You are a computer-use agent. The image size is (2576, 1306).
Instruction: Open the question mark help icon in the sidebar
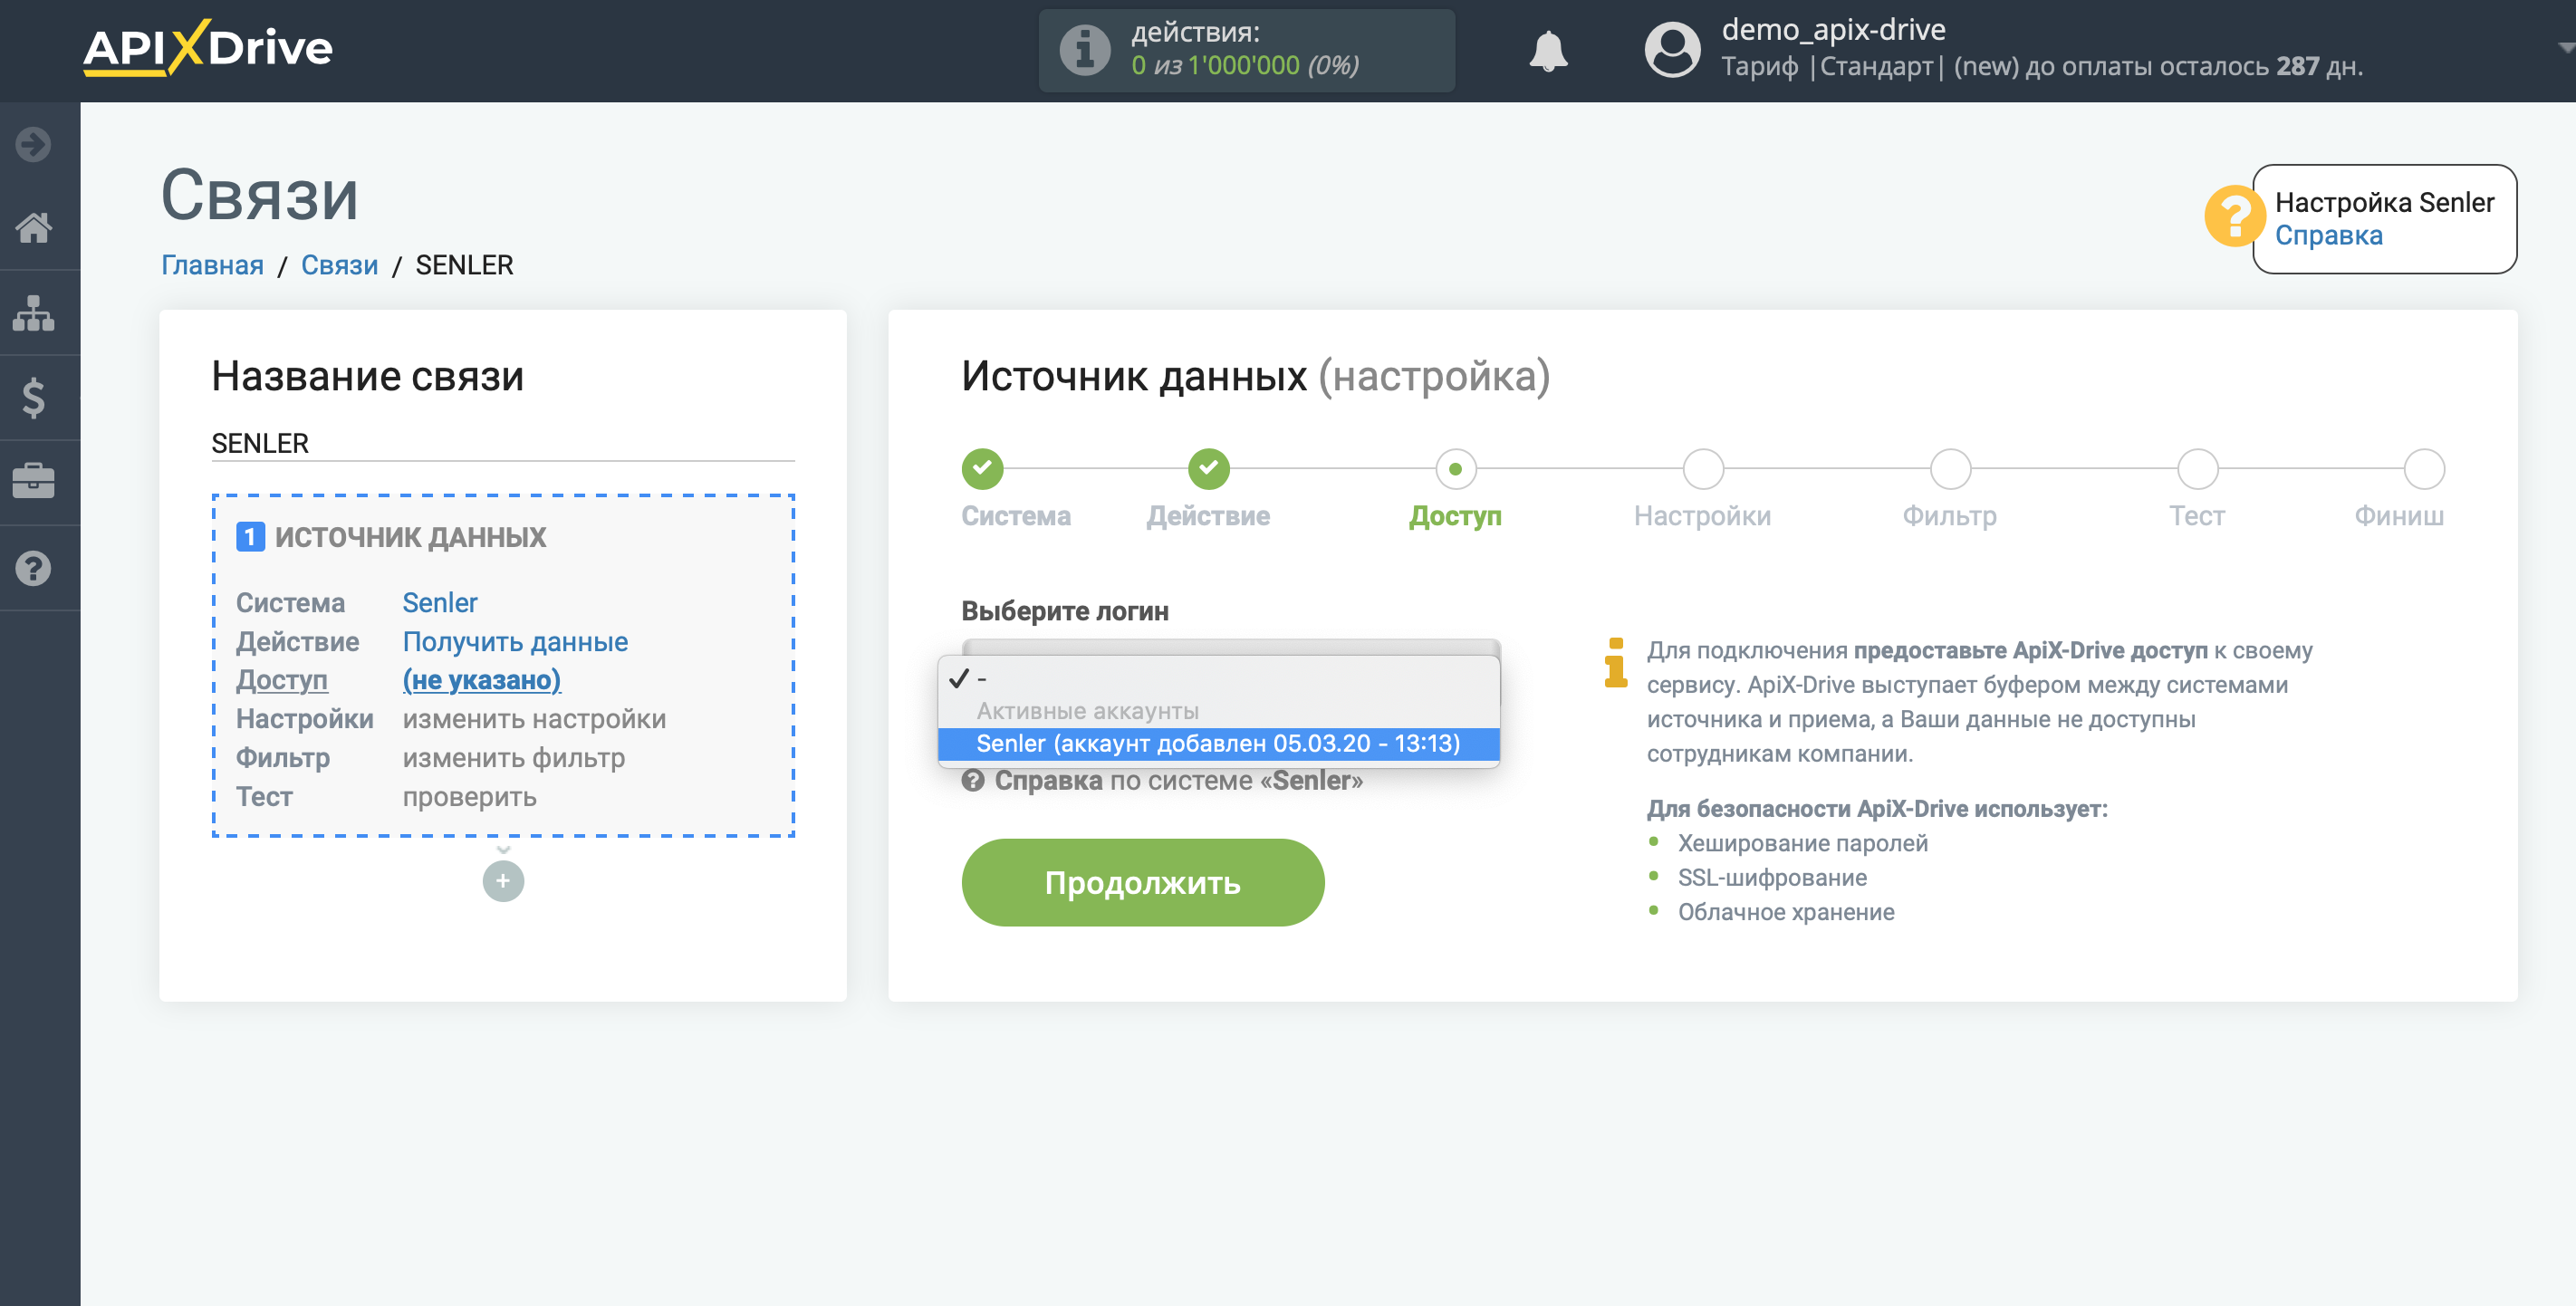pos(33,568)
